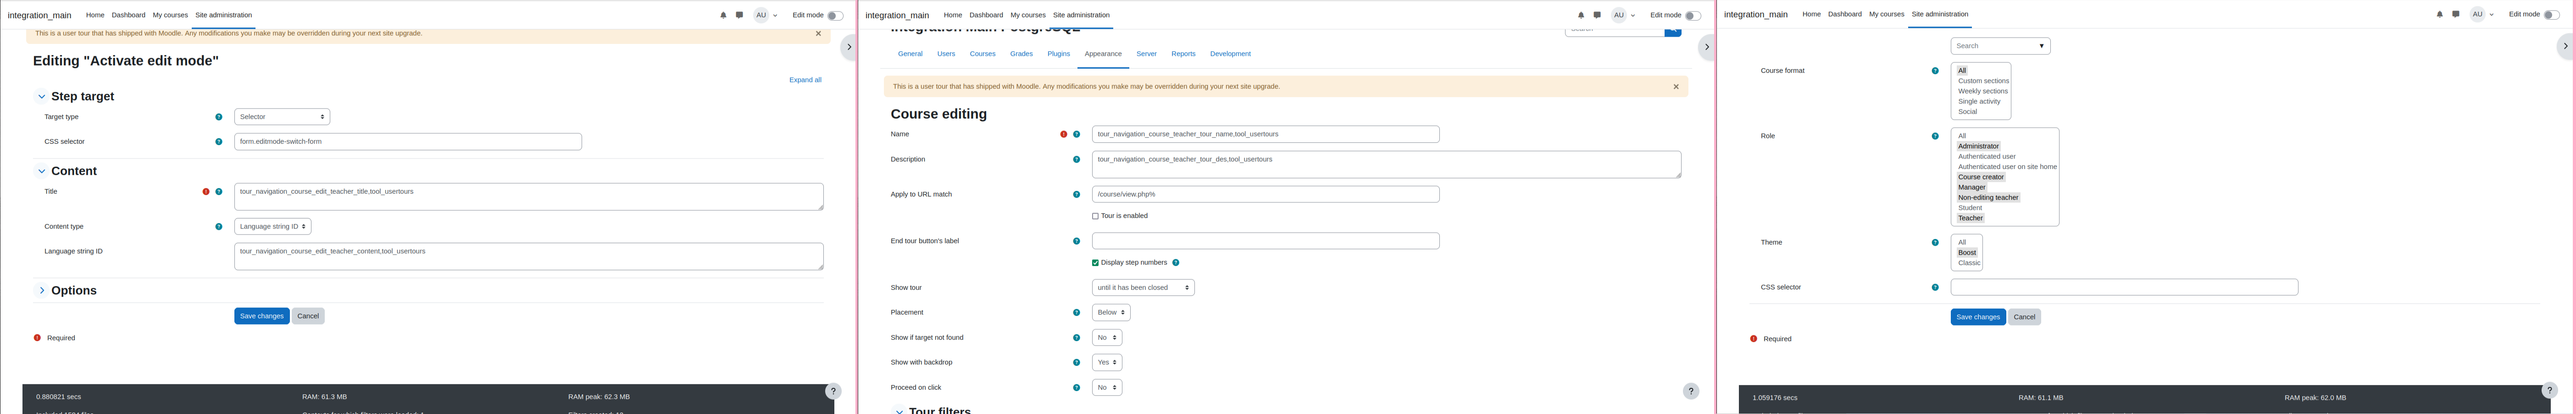The width and height of the screenshot is (2576, 414).
Task: Expand the Options section
Action: click(42, 290)
